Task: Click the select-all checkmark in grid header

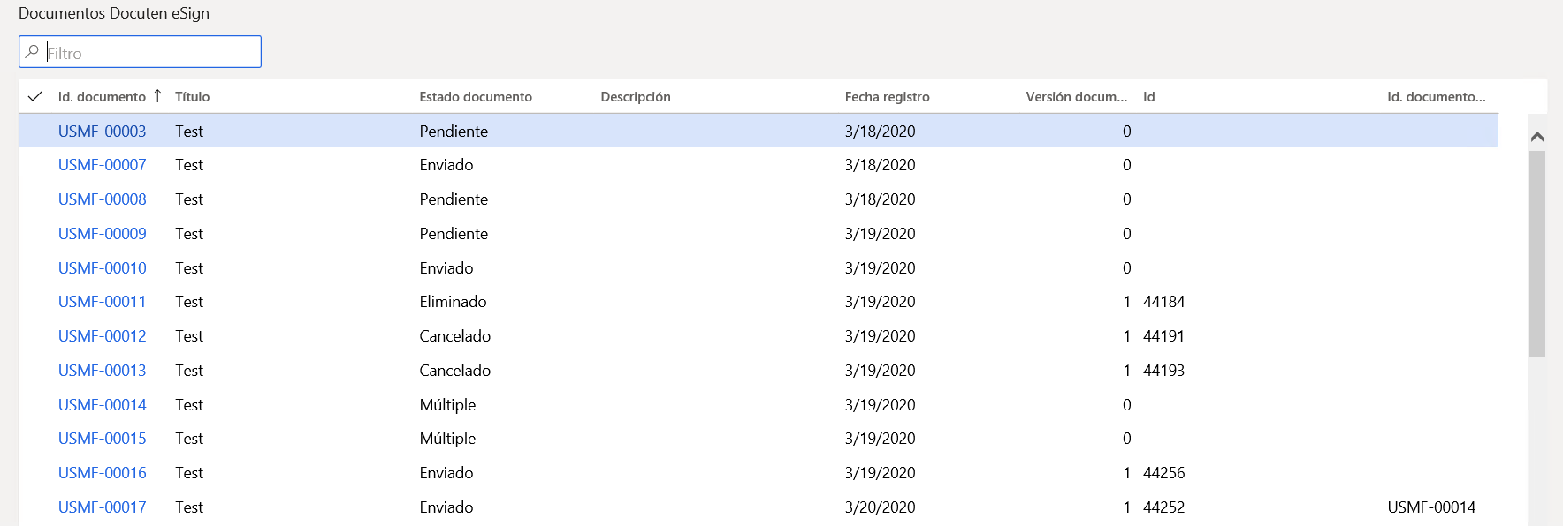Action: 35,96
